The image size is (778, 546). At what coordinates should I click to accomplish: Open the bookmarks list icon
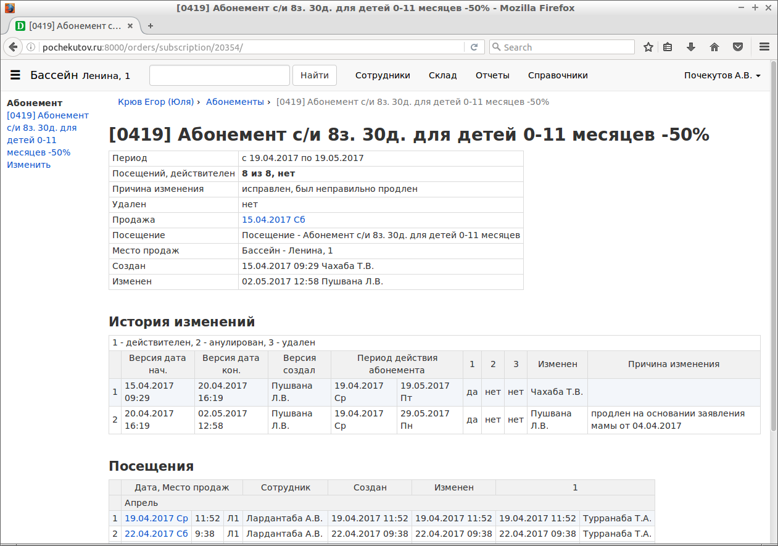click(668, 47)
